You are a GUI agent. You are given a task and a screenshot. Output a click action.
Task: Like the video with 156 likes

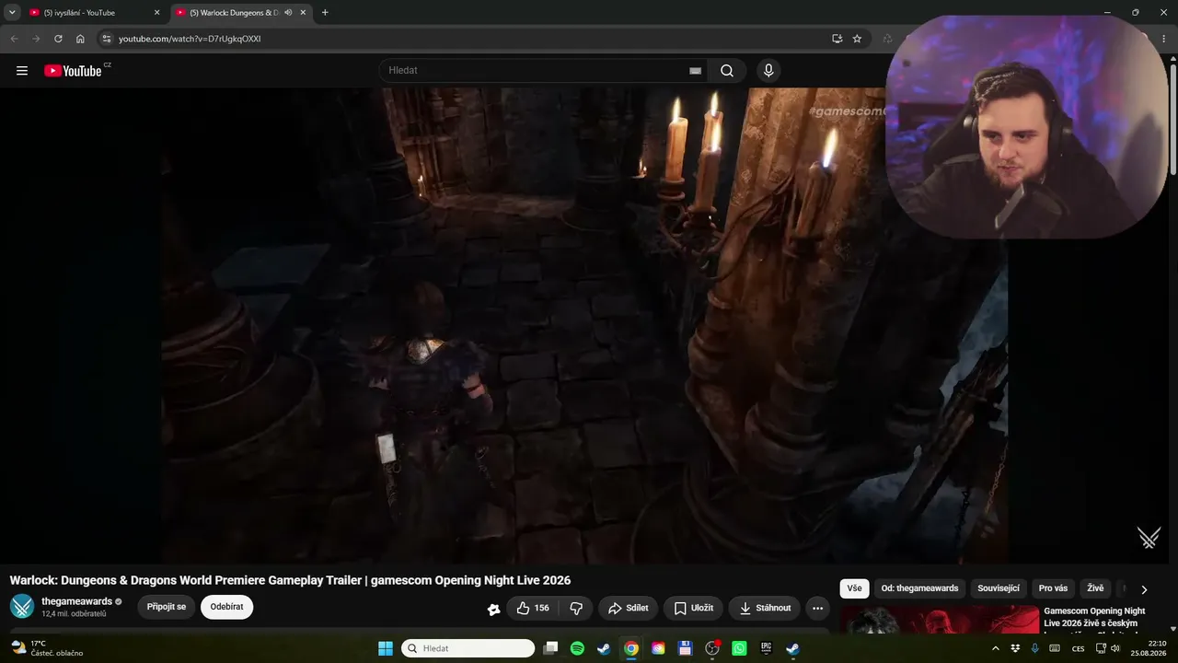pos(533,608)
